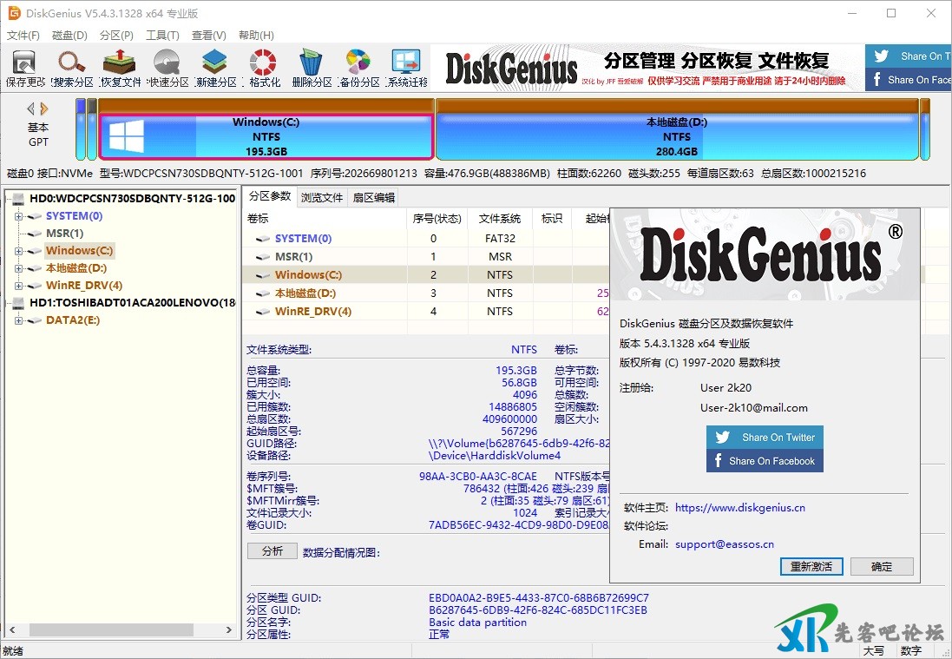The image size is (952, 659).
Task: Expand the 本地磁盘(D:) tree node
Action: click(19, 268)
